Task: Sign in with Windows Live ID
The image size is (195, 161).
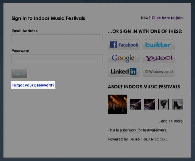Action: 159,71
